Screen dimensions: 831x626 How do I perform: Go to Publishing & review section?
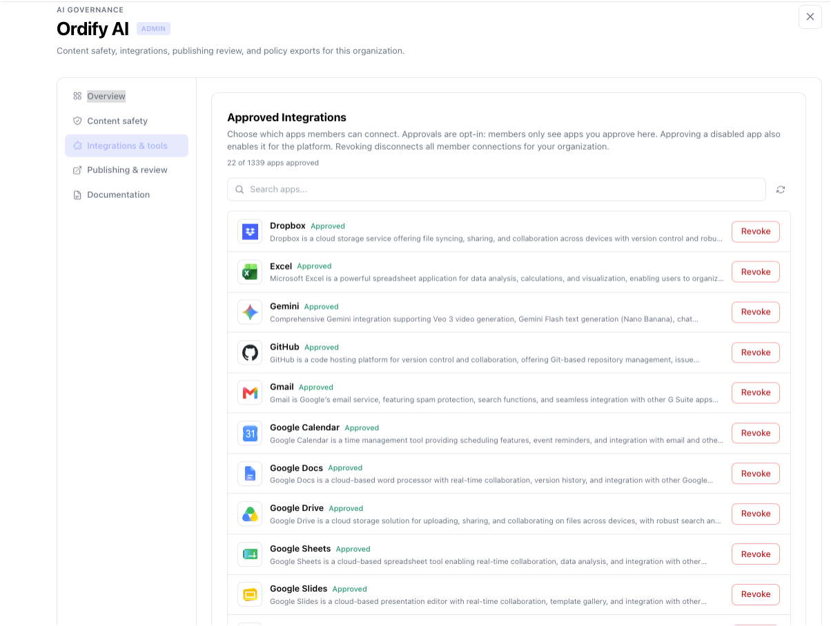(x=126, y=170)
